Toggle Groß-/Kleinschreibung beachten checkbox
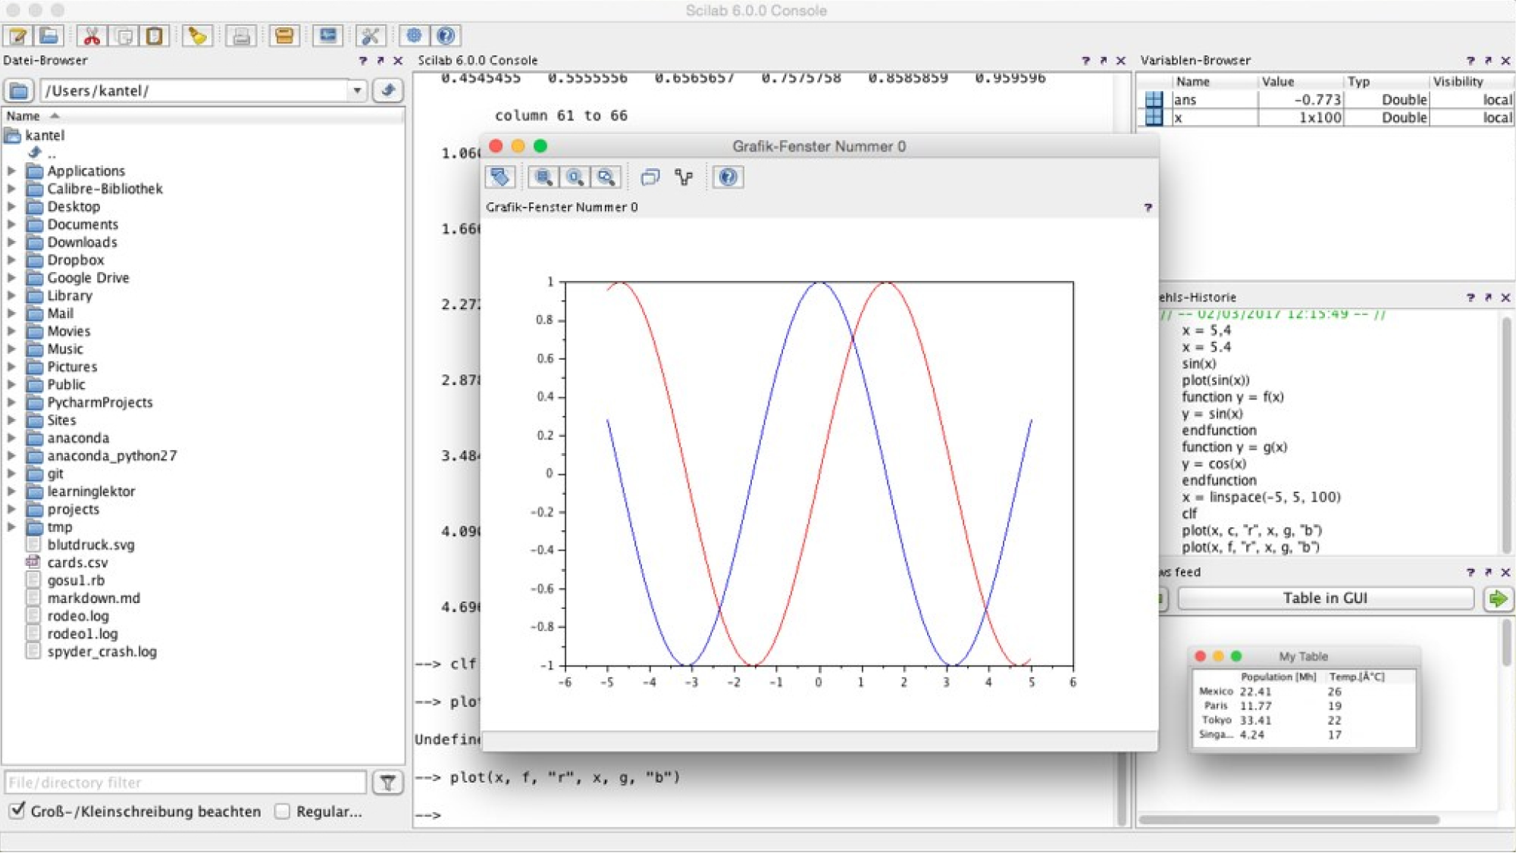 (x=17, y=811)
